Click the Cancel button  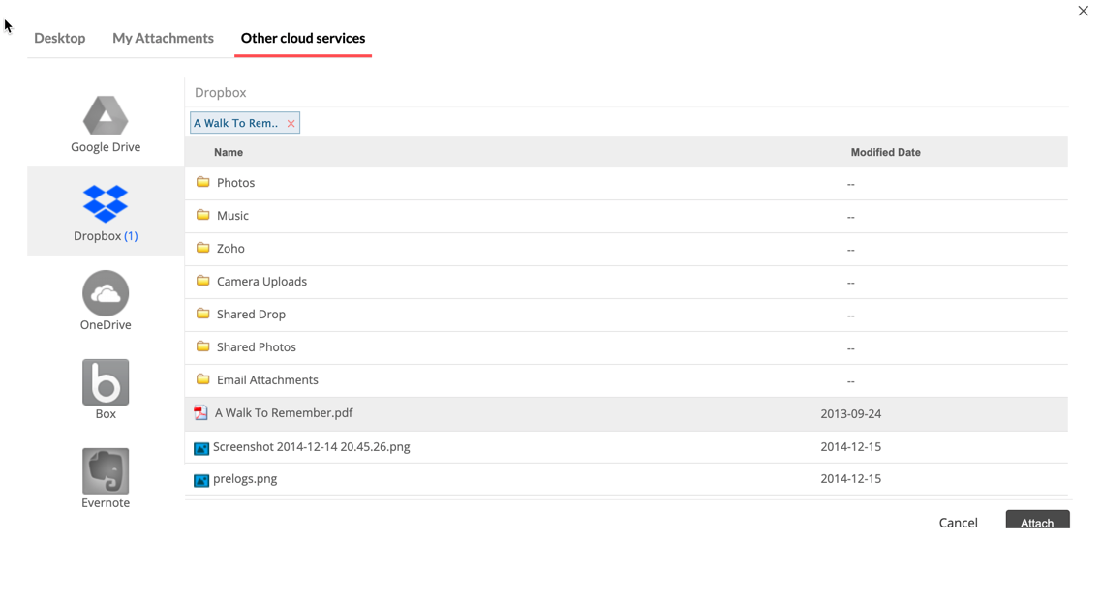(958, 523)
